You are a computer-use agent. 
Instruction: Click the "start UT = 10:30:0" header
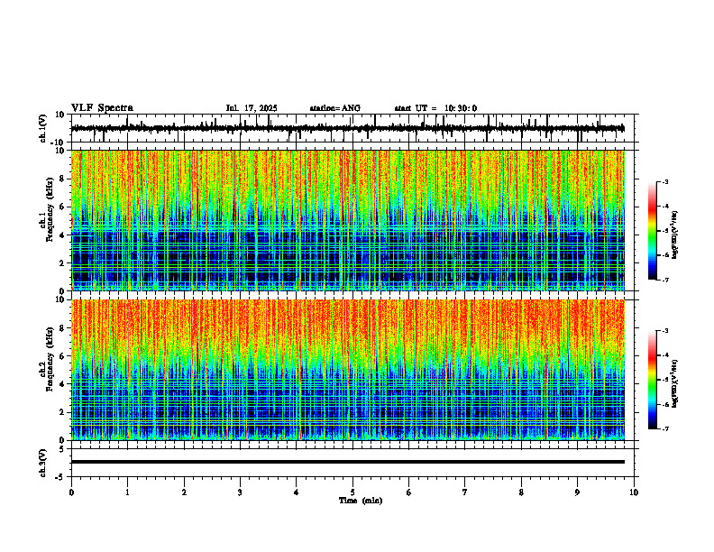435,108
